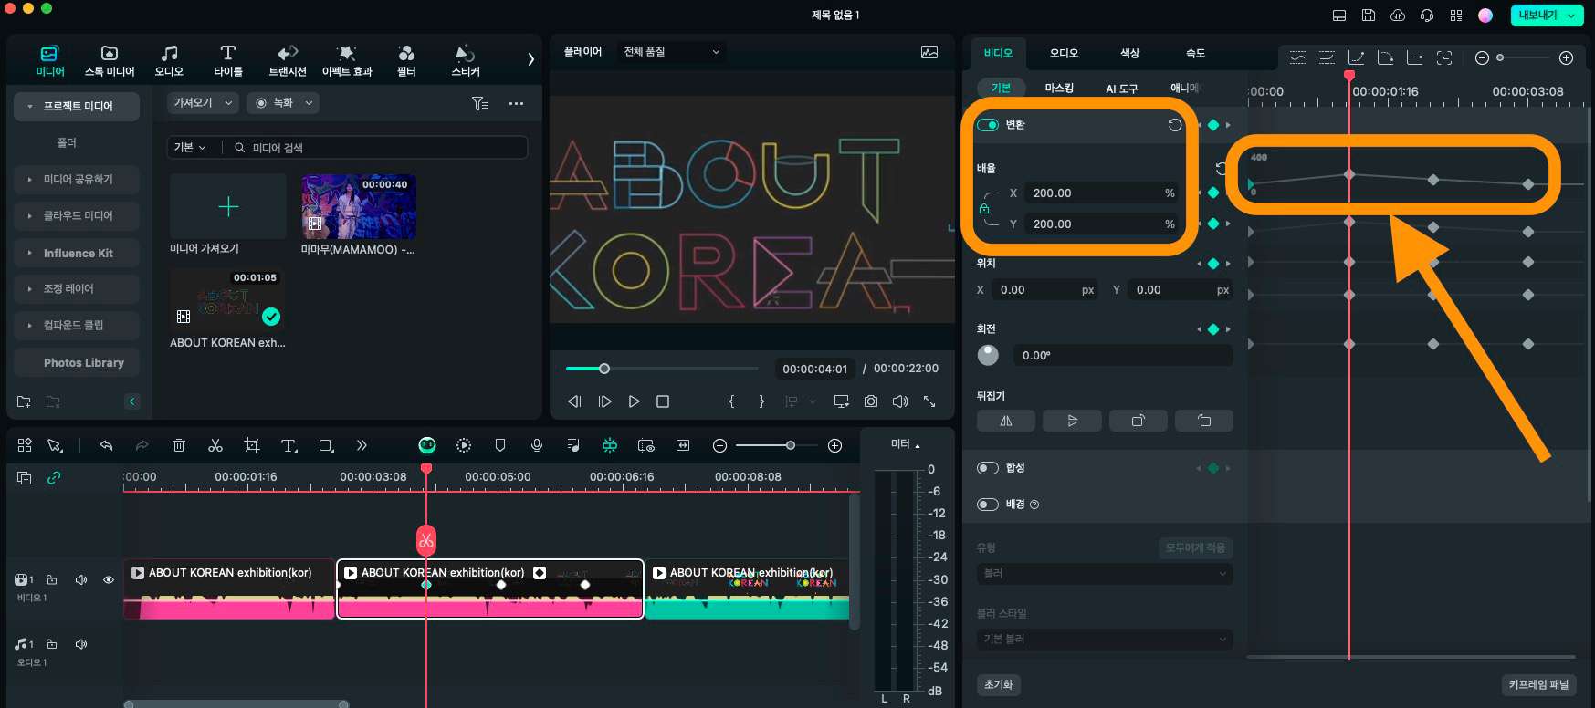Open the Titles tab
Screen dimensions: 1595x708
tap(228, 61)
